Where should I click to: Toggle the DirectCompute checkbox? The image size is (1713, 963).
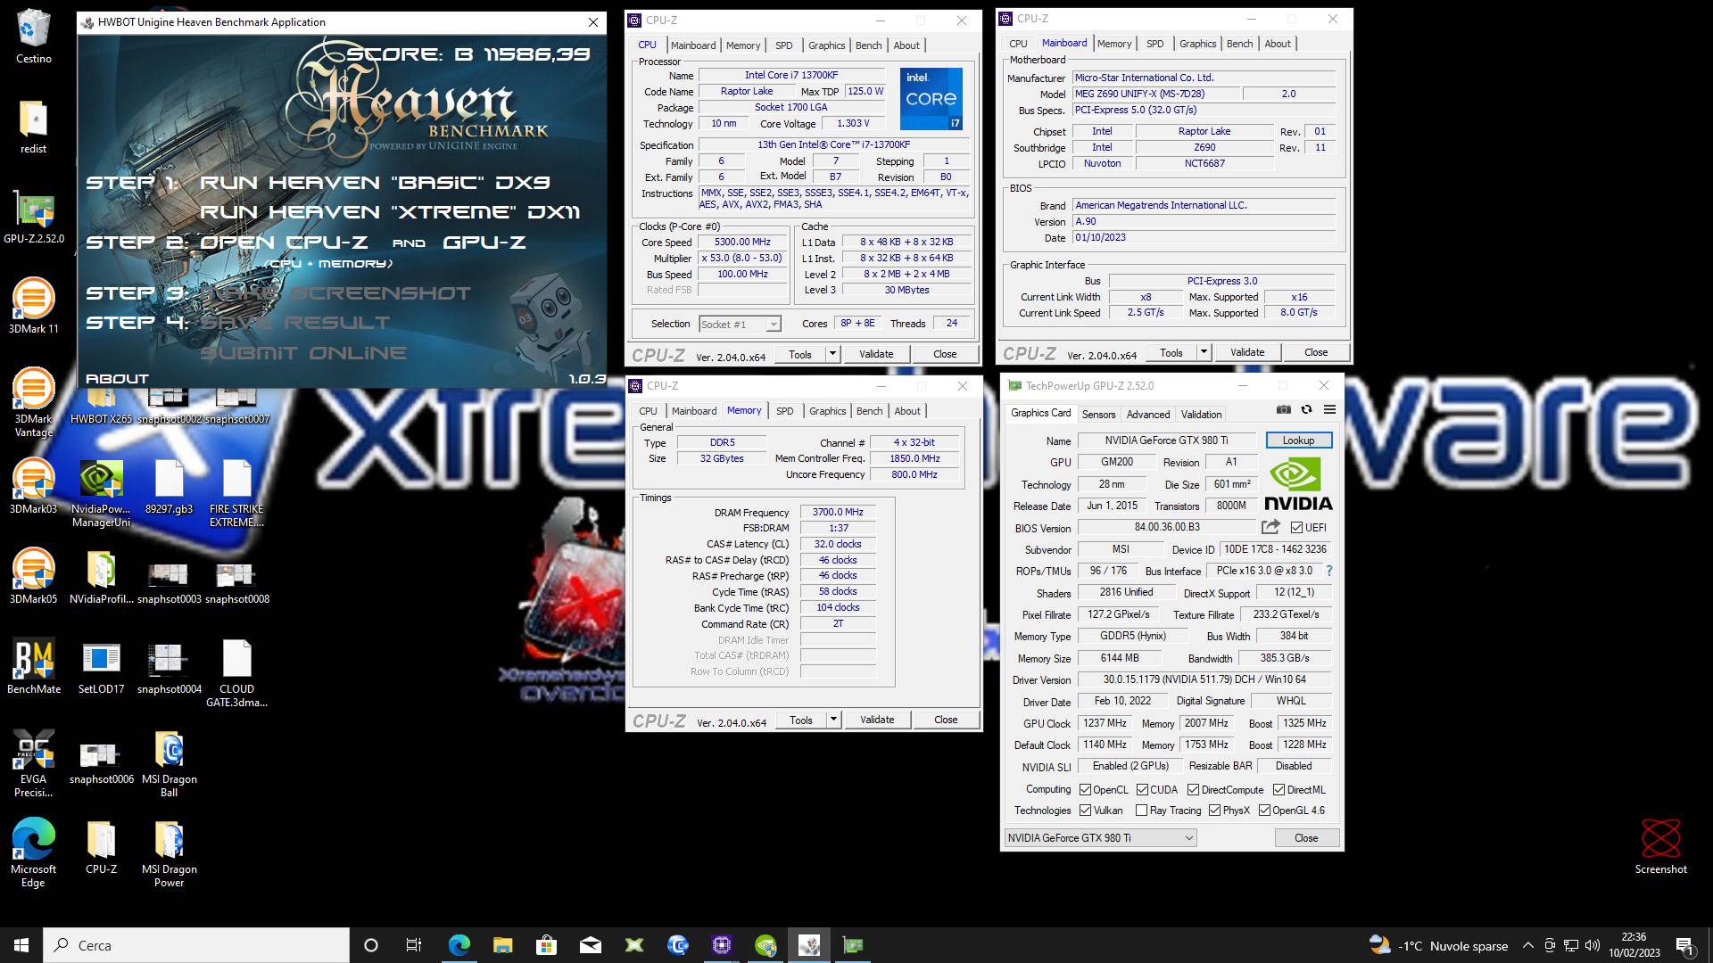coord(1193,790)
